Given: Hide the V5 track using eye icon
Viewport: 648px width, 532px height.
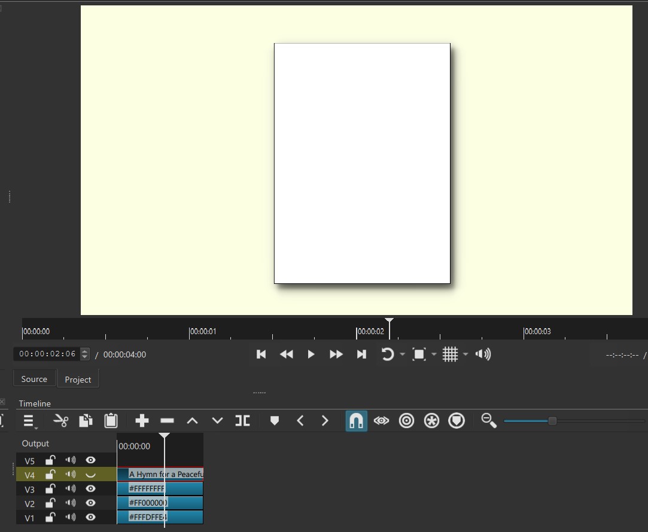Looking at the screenshot, I should click(91, 460).
